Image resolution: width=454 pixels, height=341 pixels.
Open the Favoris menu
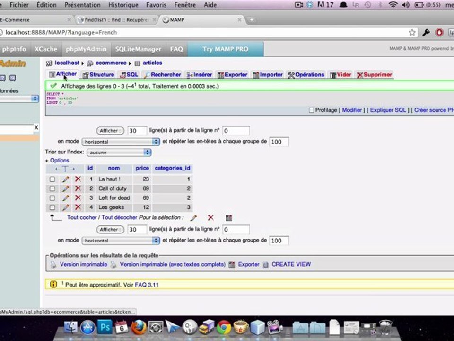[157, 5]
